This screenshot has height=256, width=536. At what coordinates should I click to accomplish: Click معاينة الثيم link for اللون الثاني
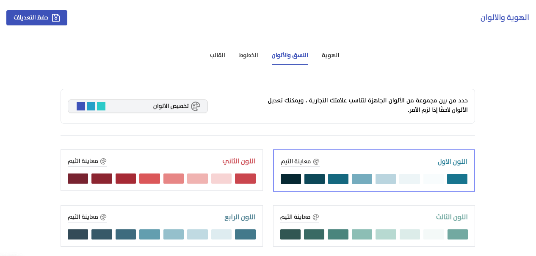pyautogui.click(x=83, y=161)
